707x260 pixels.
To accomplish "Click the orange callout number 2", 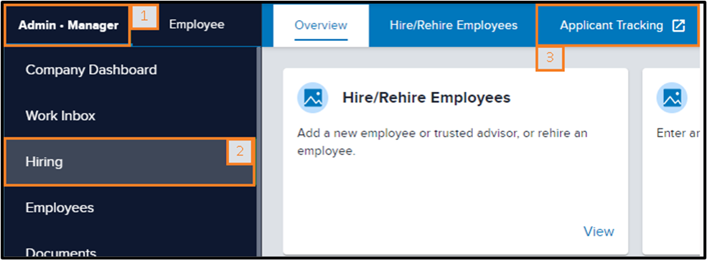I will click(240, 152).
